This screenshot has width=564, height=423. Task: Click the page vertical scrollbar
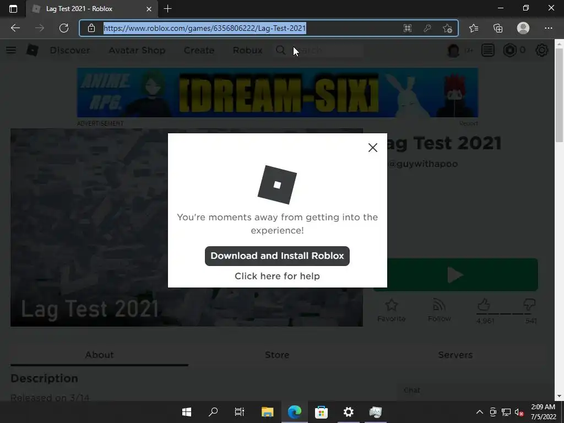559,95
